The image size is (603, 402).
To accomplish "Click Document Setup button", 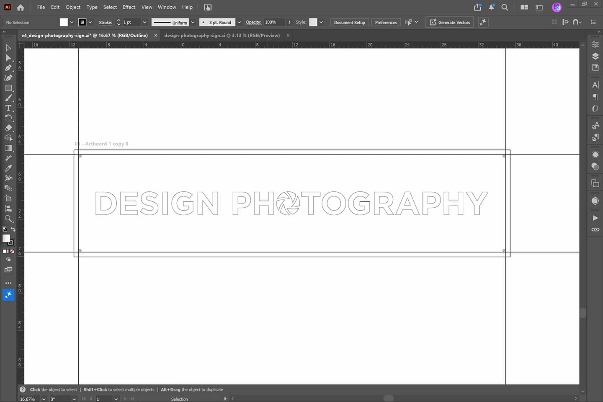I will [350, 23].
